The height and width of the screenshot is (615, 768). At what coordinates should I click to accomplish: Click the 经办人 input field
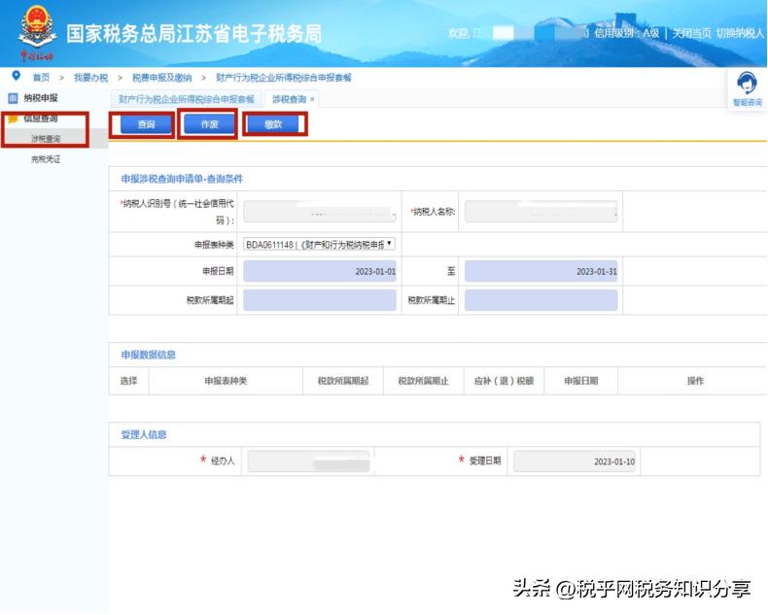pos(308,461)
